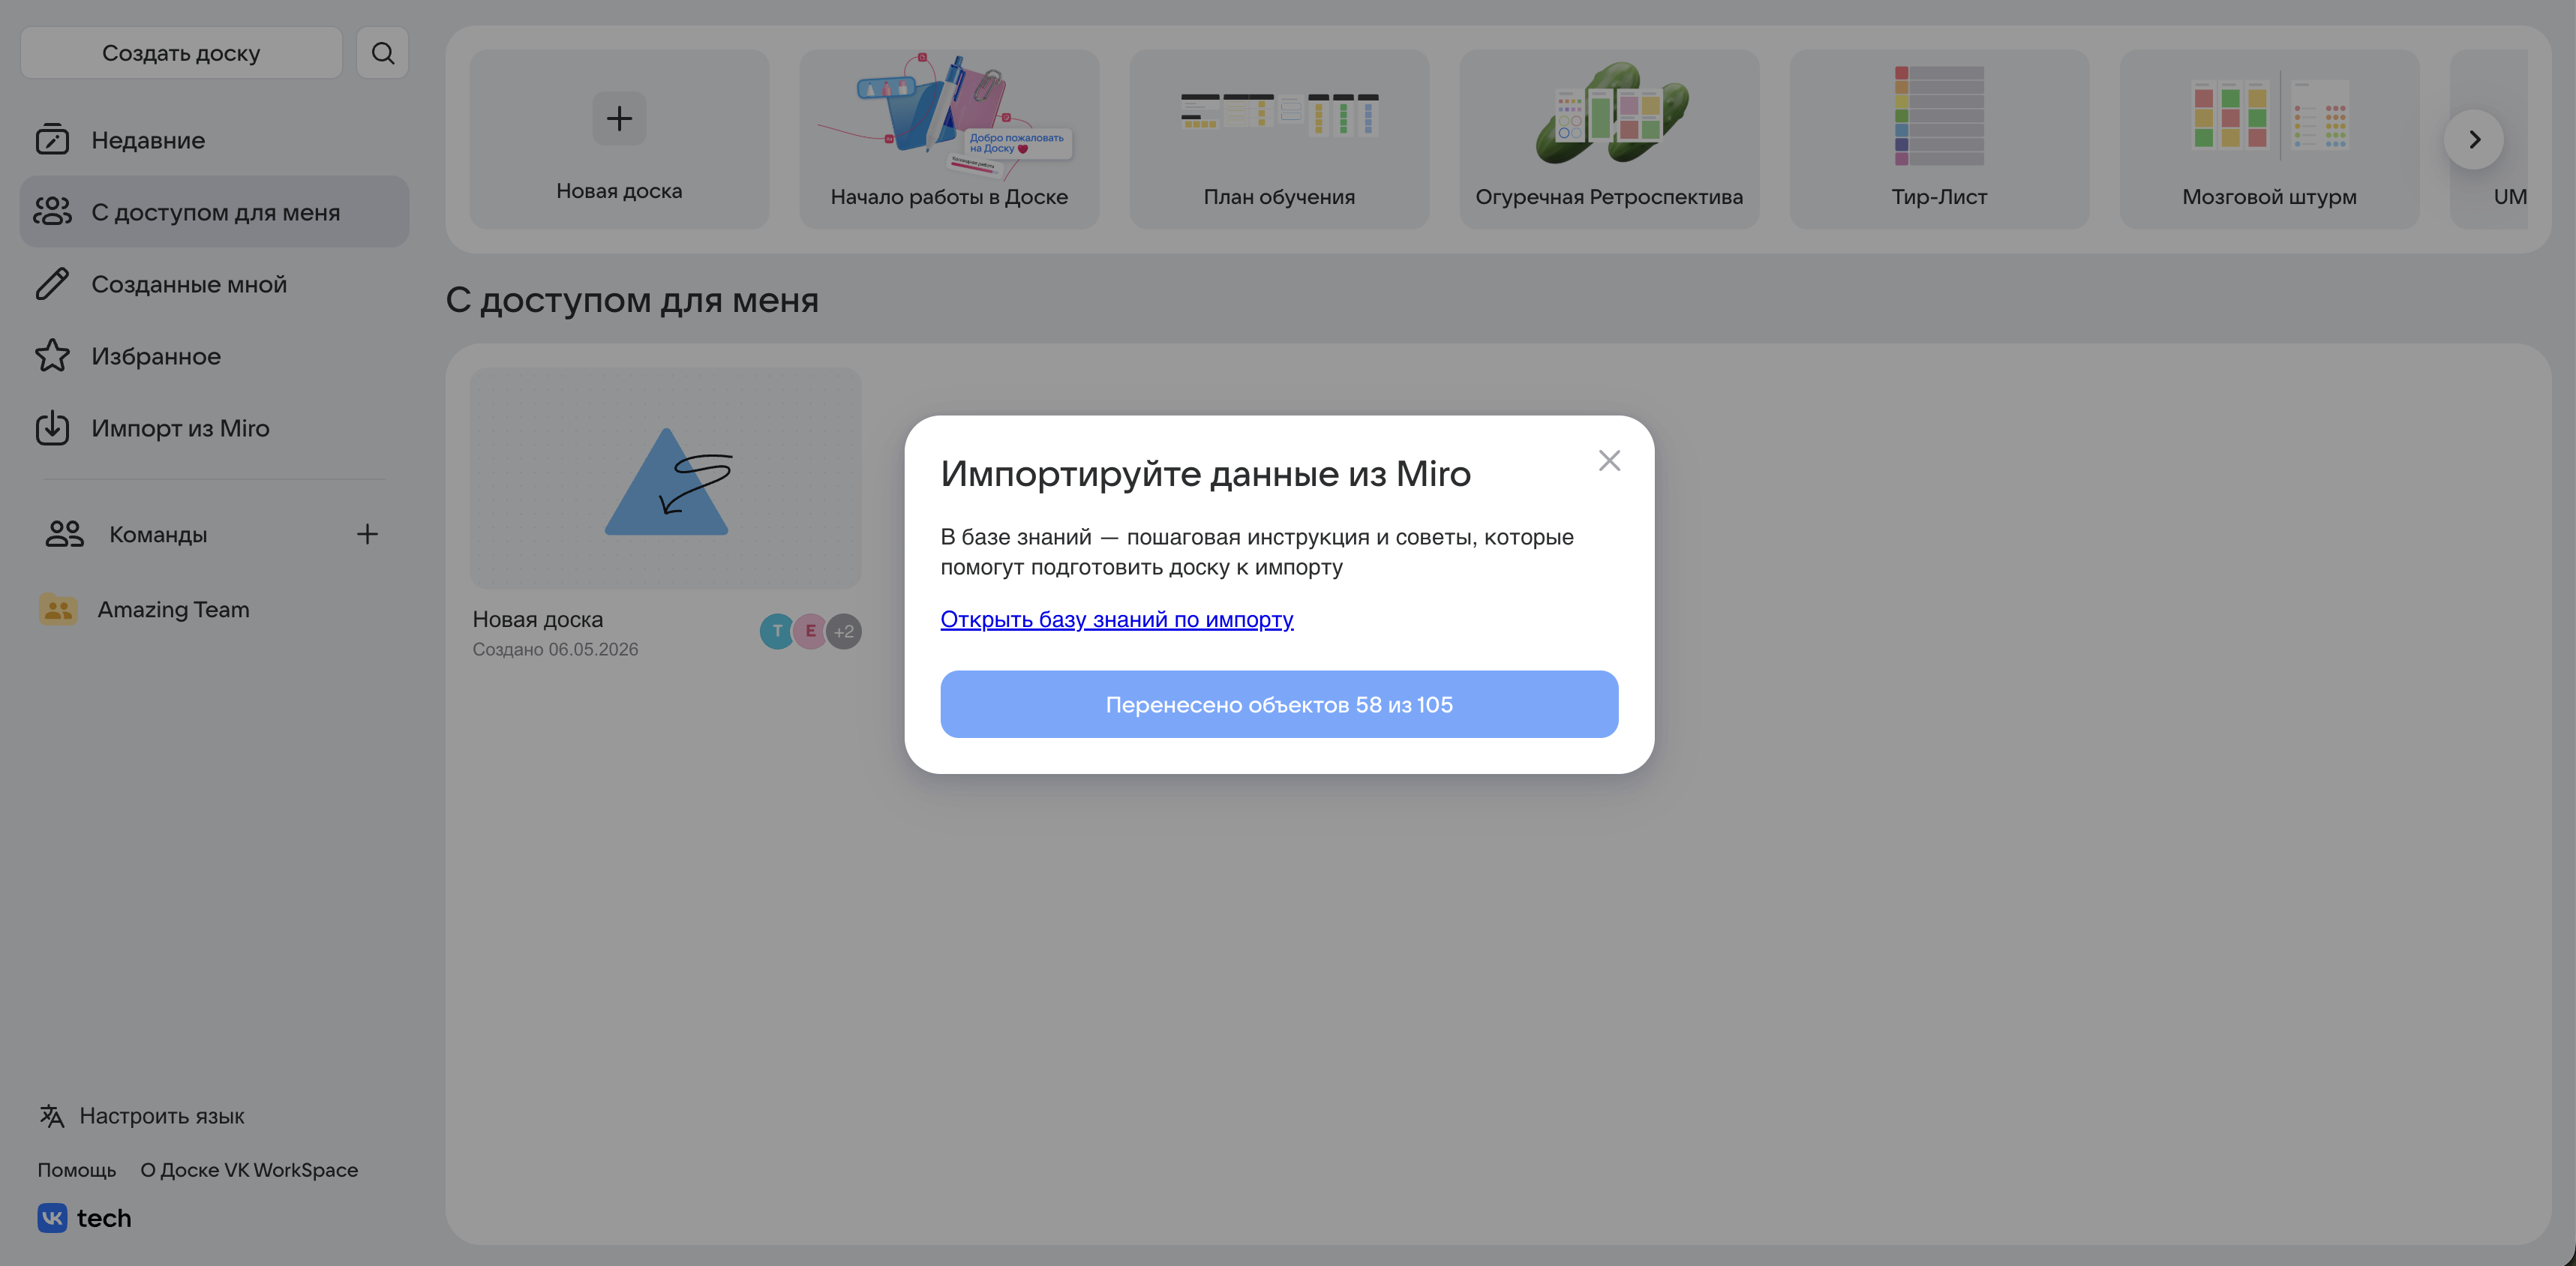2576x1266 pixels.
Task: Show the +2 more collaborators badge
Action: (844, 631)
